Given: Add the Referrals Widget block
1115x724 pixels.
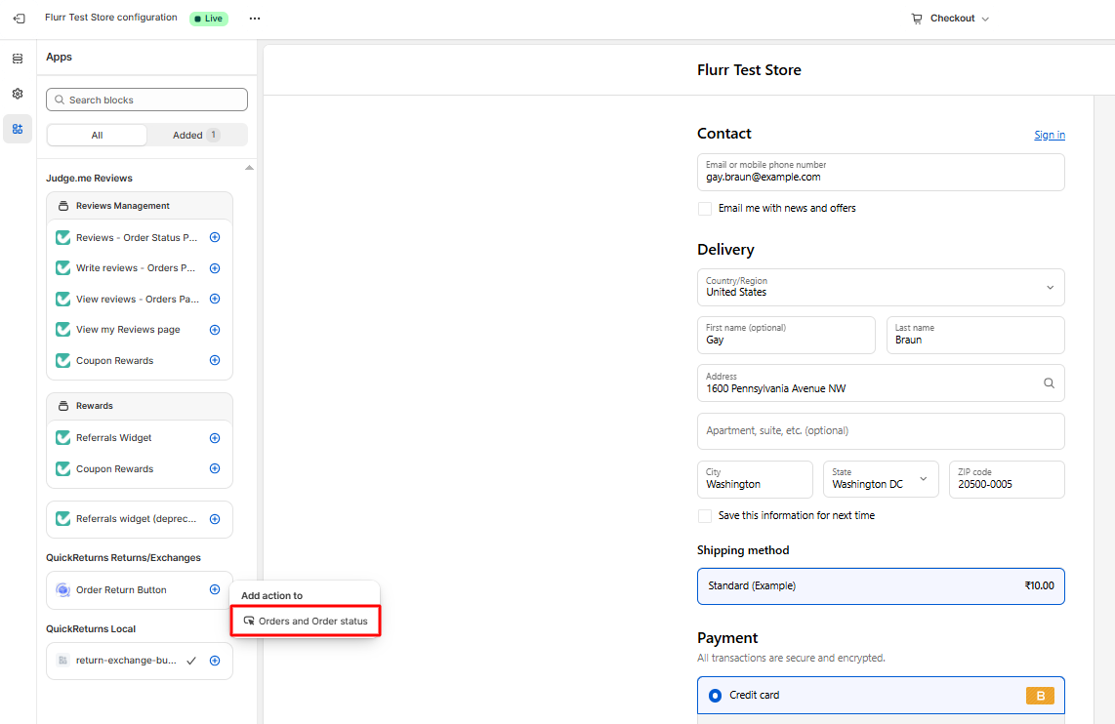Looking at the screenshot, I should [215, 438].
